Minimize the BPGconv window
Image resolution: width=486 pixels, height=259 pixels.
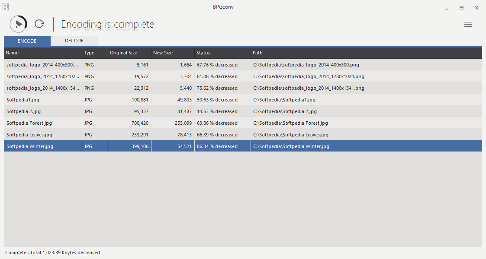coord(446,8)
